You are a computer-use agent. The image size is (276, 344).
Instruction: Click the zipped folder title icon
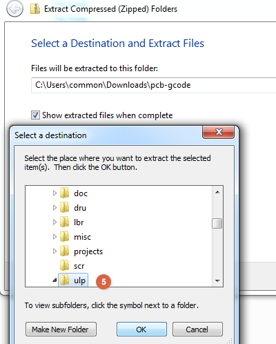click(35, 9)
